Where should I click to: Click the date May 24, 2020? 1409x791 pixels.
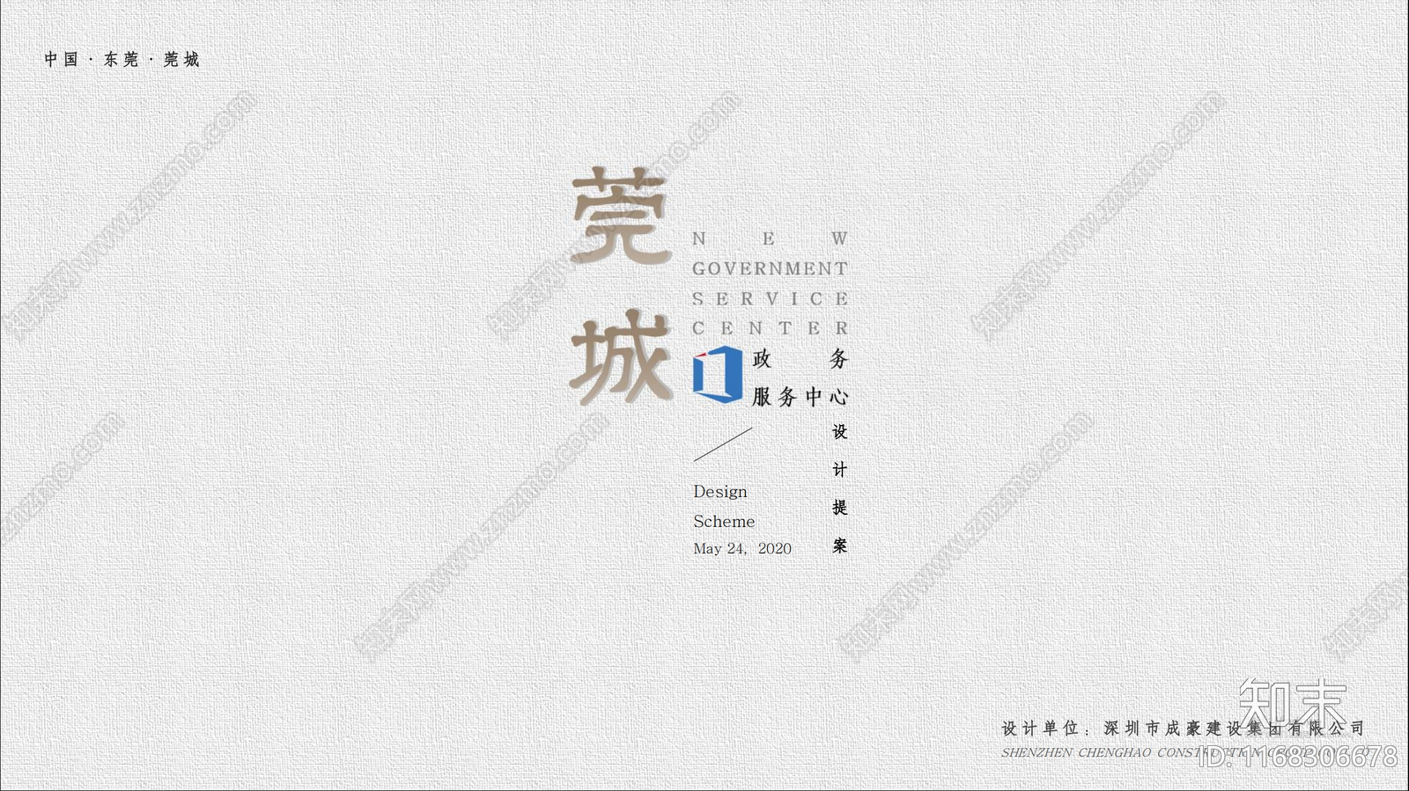[x=741, y=548]
